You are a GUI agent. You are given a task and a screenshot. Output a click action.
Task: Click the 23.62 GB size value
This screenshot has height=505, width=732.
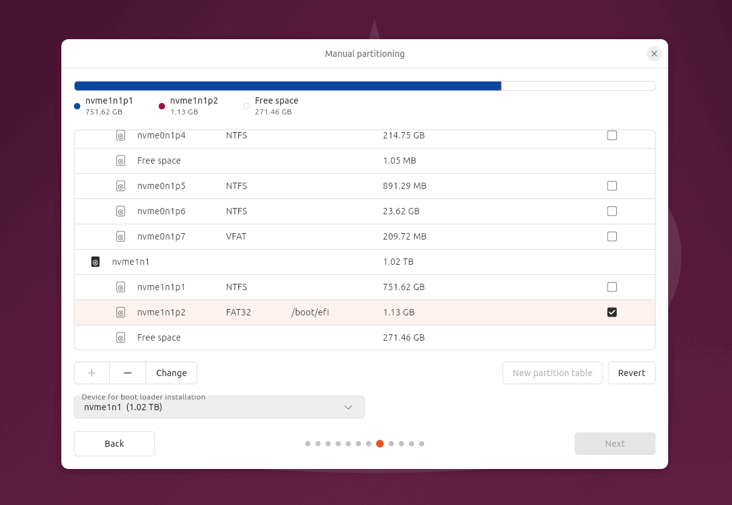pos(401,211)
